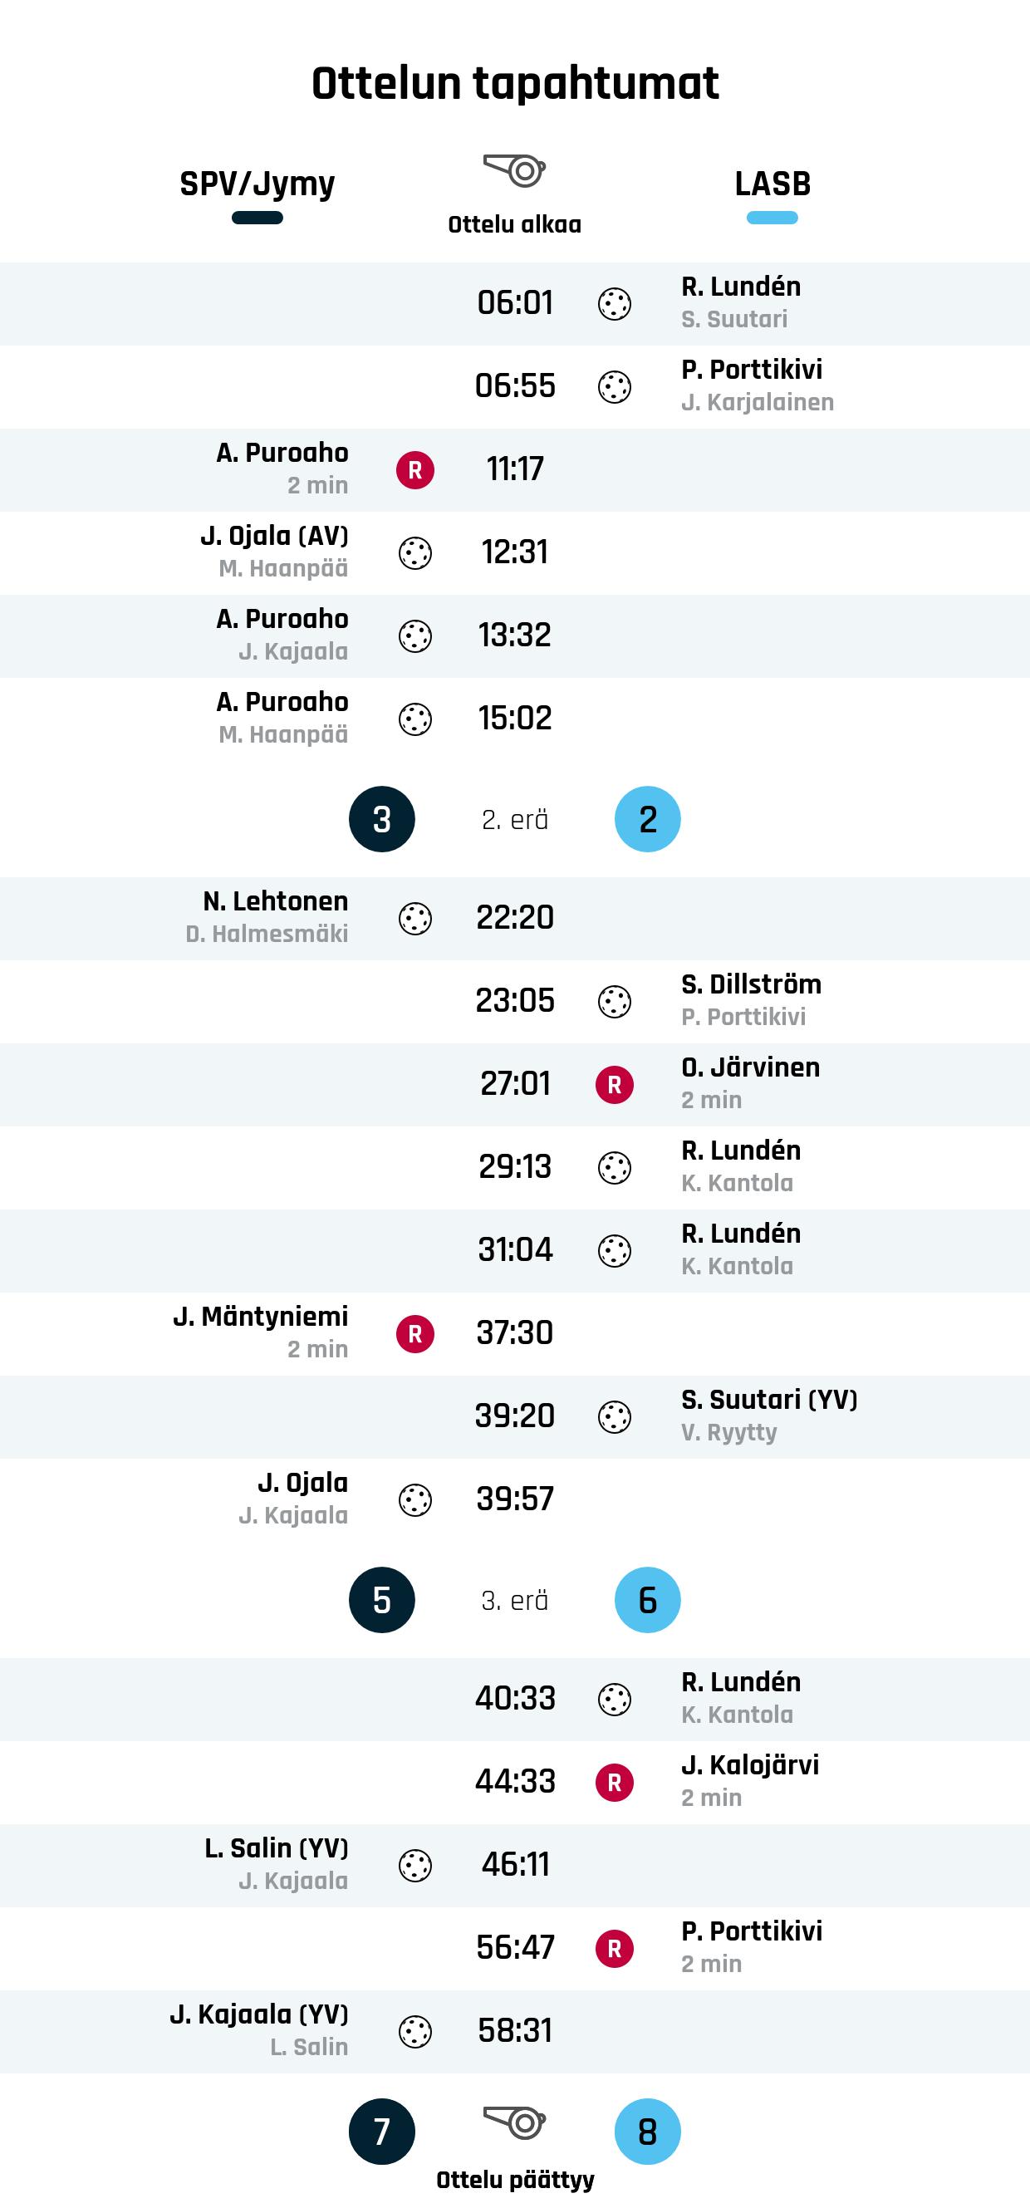
Task: Click the goal ball icon at 58:31
Action: click(x=414, y=2031)
